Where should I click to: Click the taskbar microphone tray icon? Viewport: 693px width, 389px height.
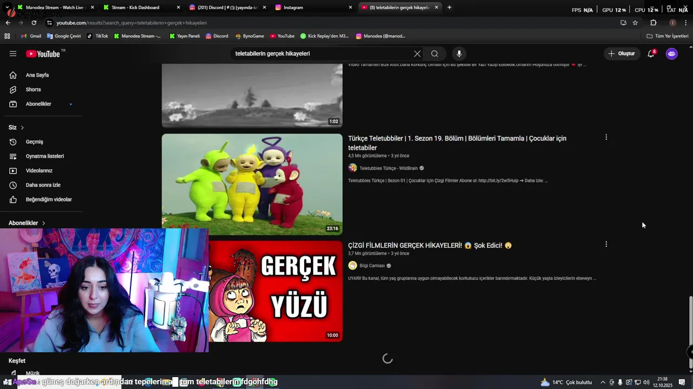click(x=620, y=383)
